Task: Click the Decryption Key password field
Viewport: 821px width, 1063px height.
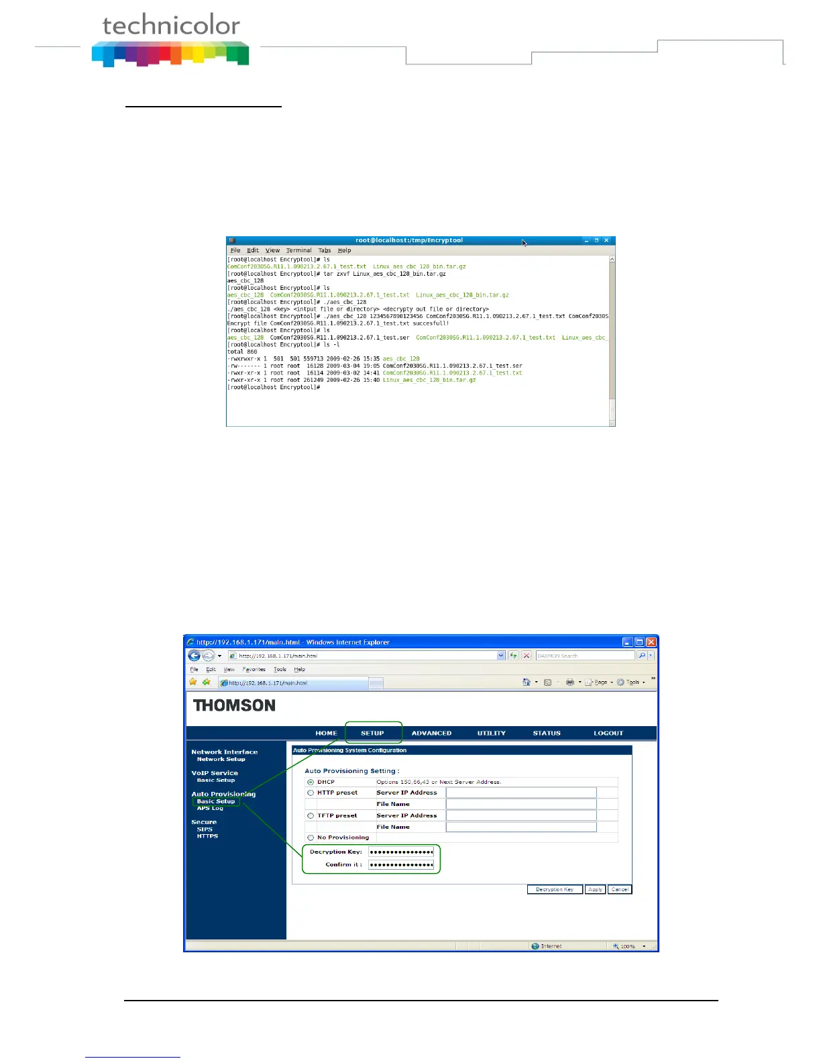Action: pyautogui.click(x=401, y=852)
